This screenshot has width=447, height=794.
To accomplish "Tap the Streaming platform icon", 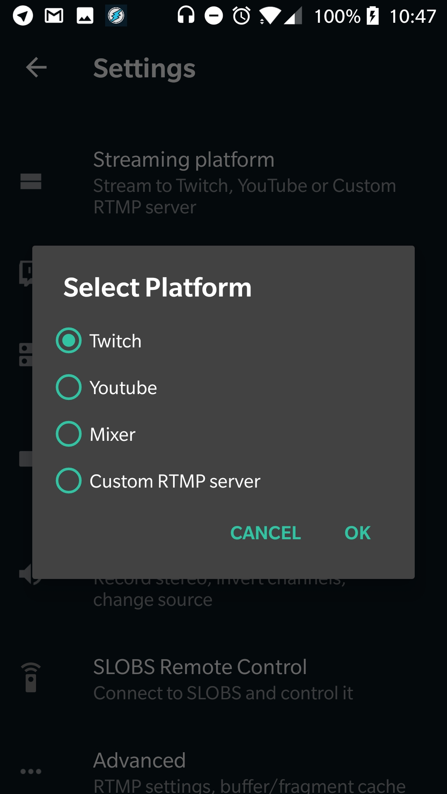I will [x=31, y=181].
